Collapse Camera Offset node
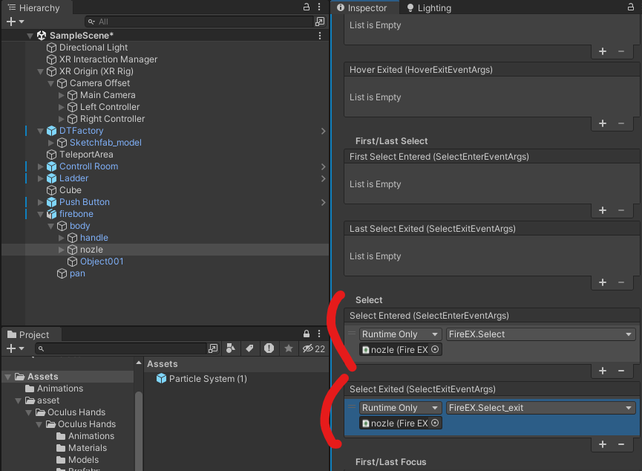The width and height of the screenshot is (642, 471). coord(50,83)
